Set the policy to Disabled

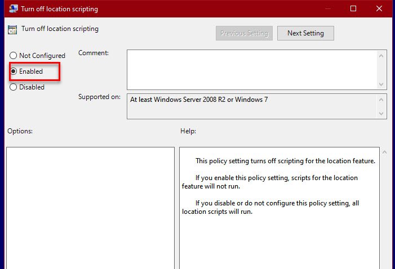pos(14,87)
